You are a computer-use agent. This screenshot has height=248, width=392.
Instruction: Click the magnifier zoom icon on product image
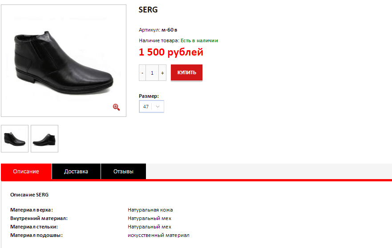click(116, 107)
